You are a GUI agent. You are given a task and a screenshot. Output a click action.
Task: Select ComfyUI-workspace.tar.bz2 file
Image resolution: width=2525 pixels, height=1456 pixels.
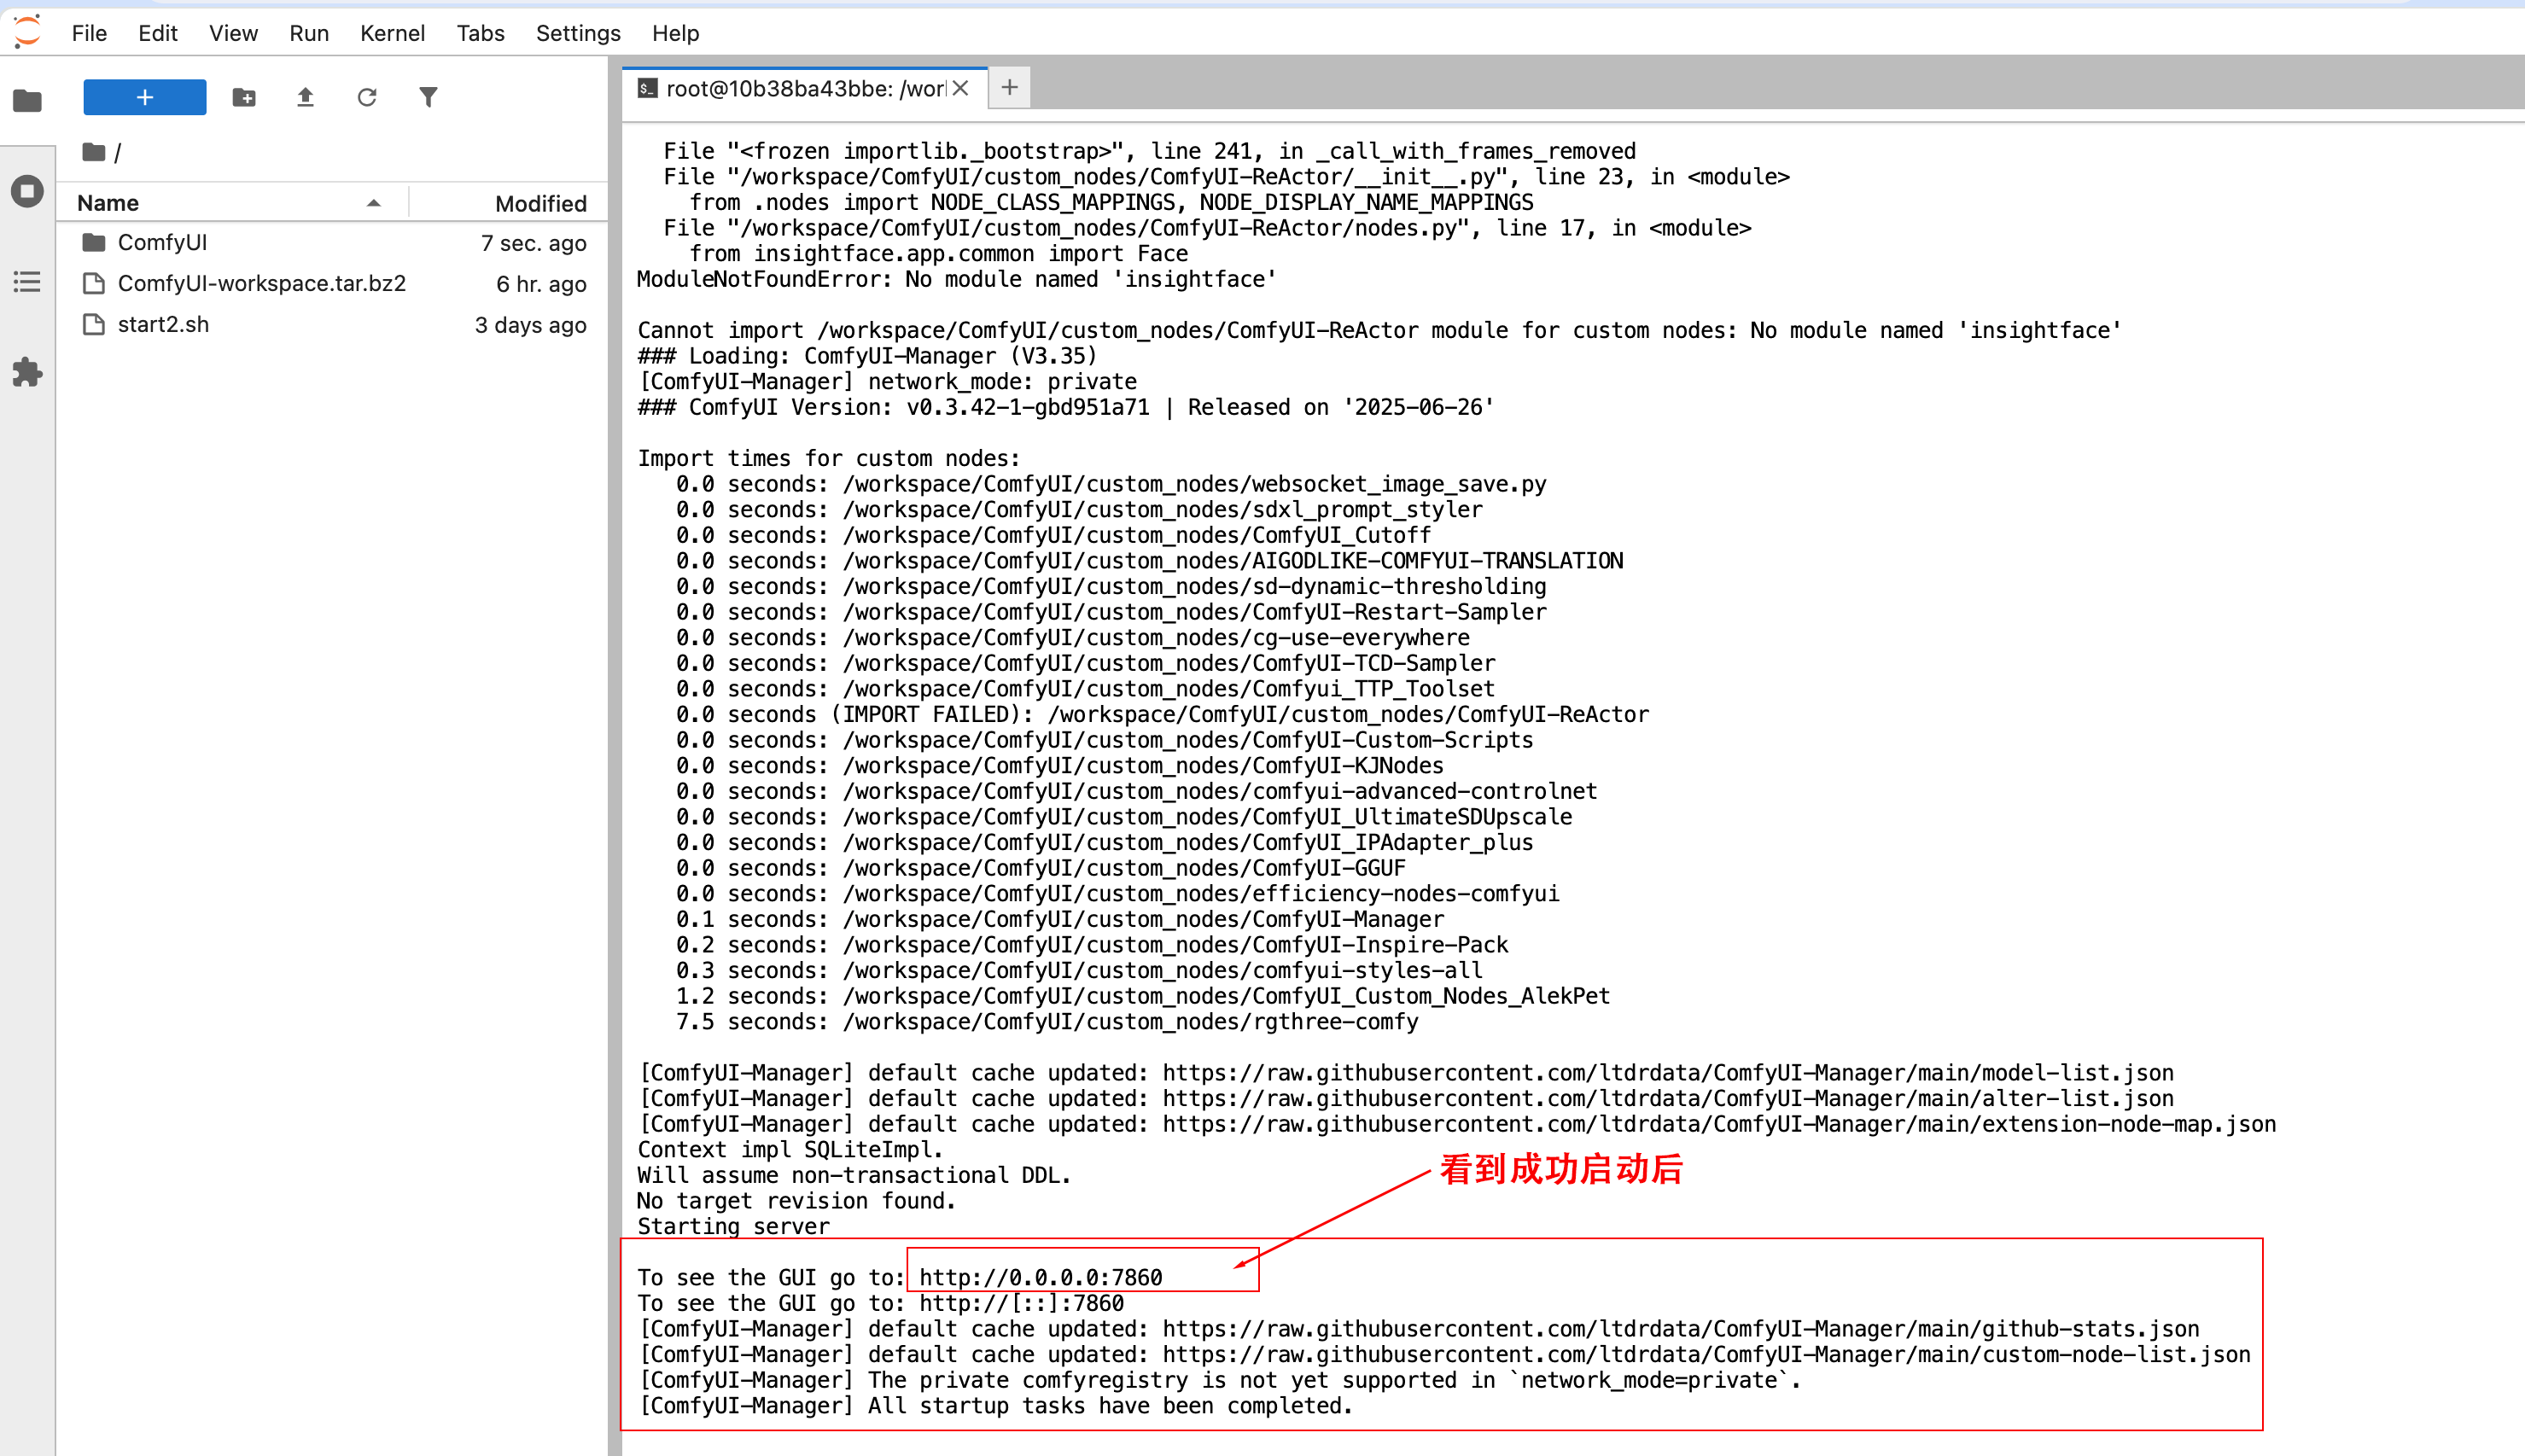pyautogui.click(x=332, y=284)
